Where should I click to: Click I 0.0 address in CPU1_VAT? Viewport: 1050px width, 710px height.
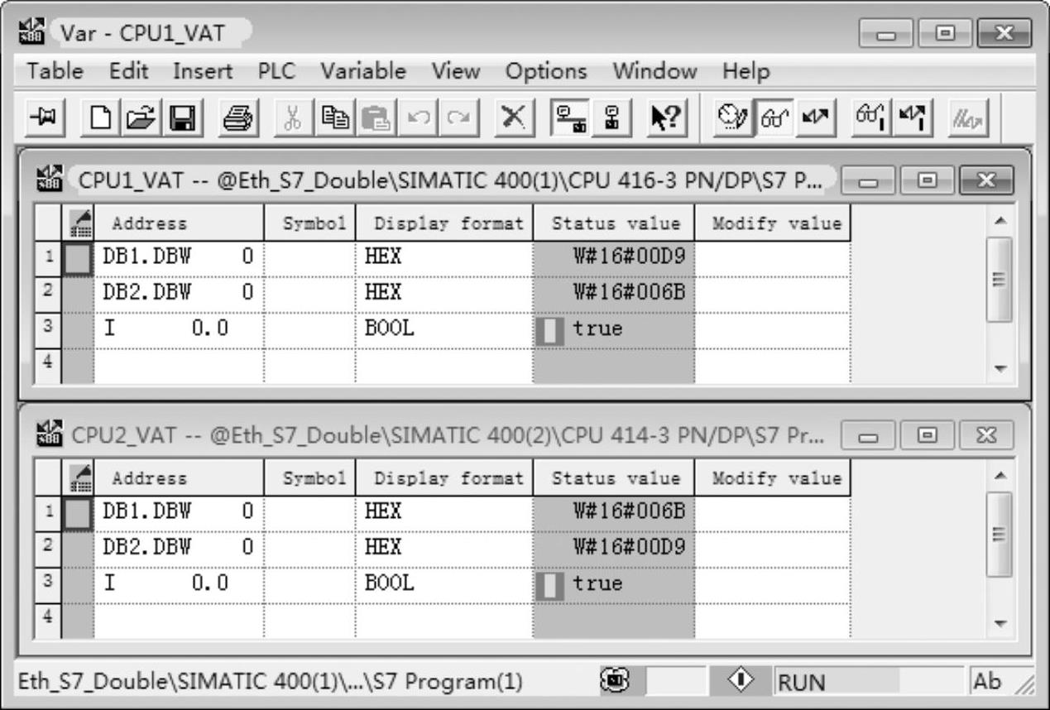pos(179,329)
